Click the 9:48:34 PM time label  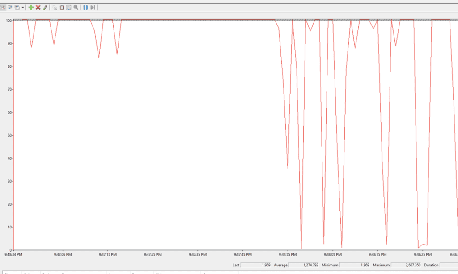point(13,254)
